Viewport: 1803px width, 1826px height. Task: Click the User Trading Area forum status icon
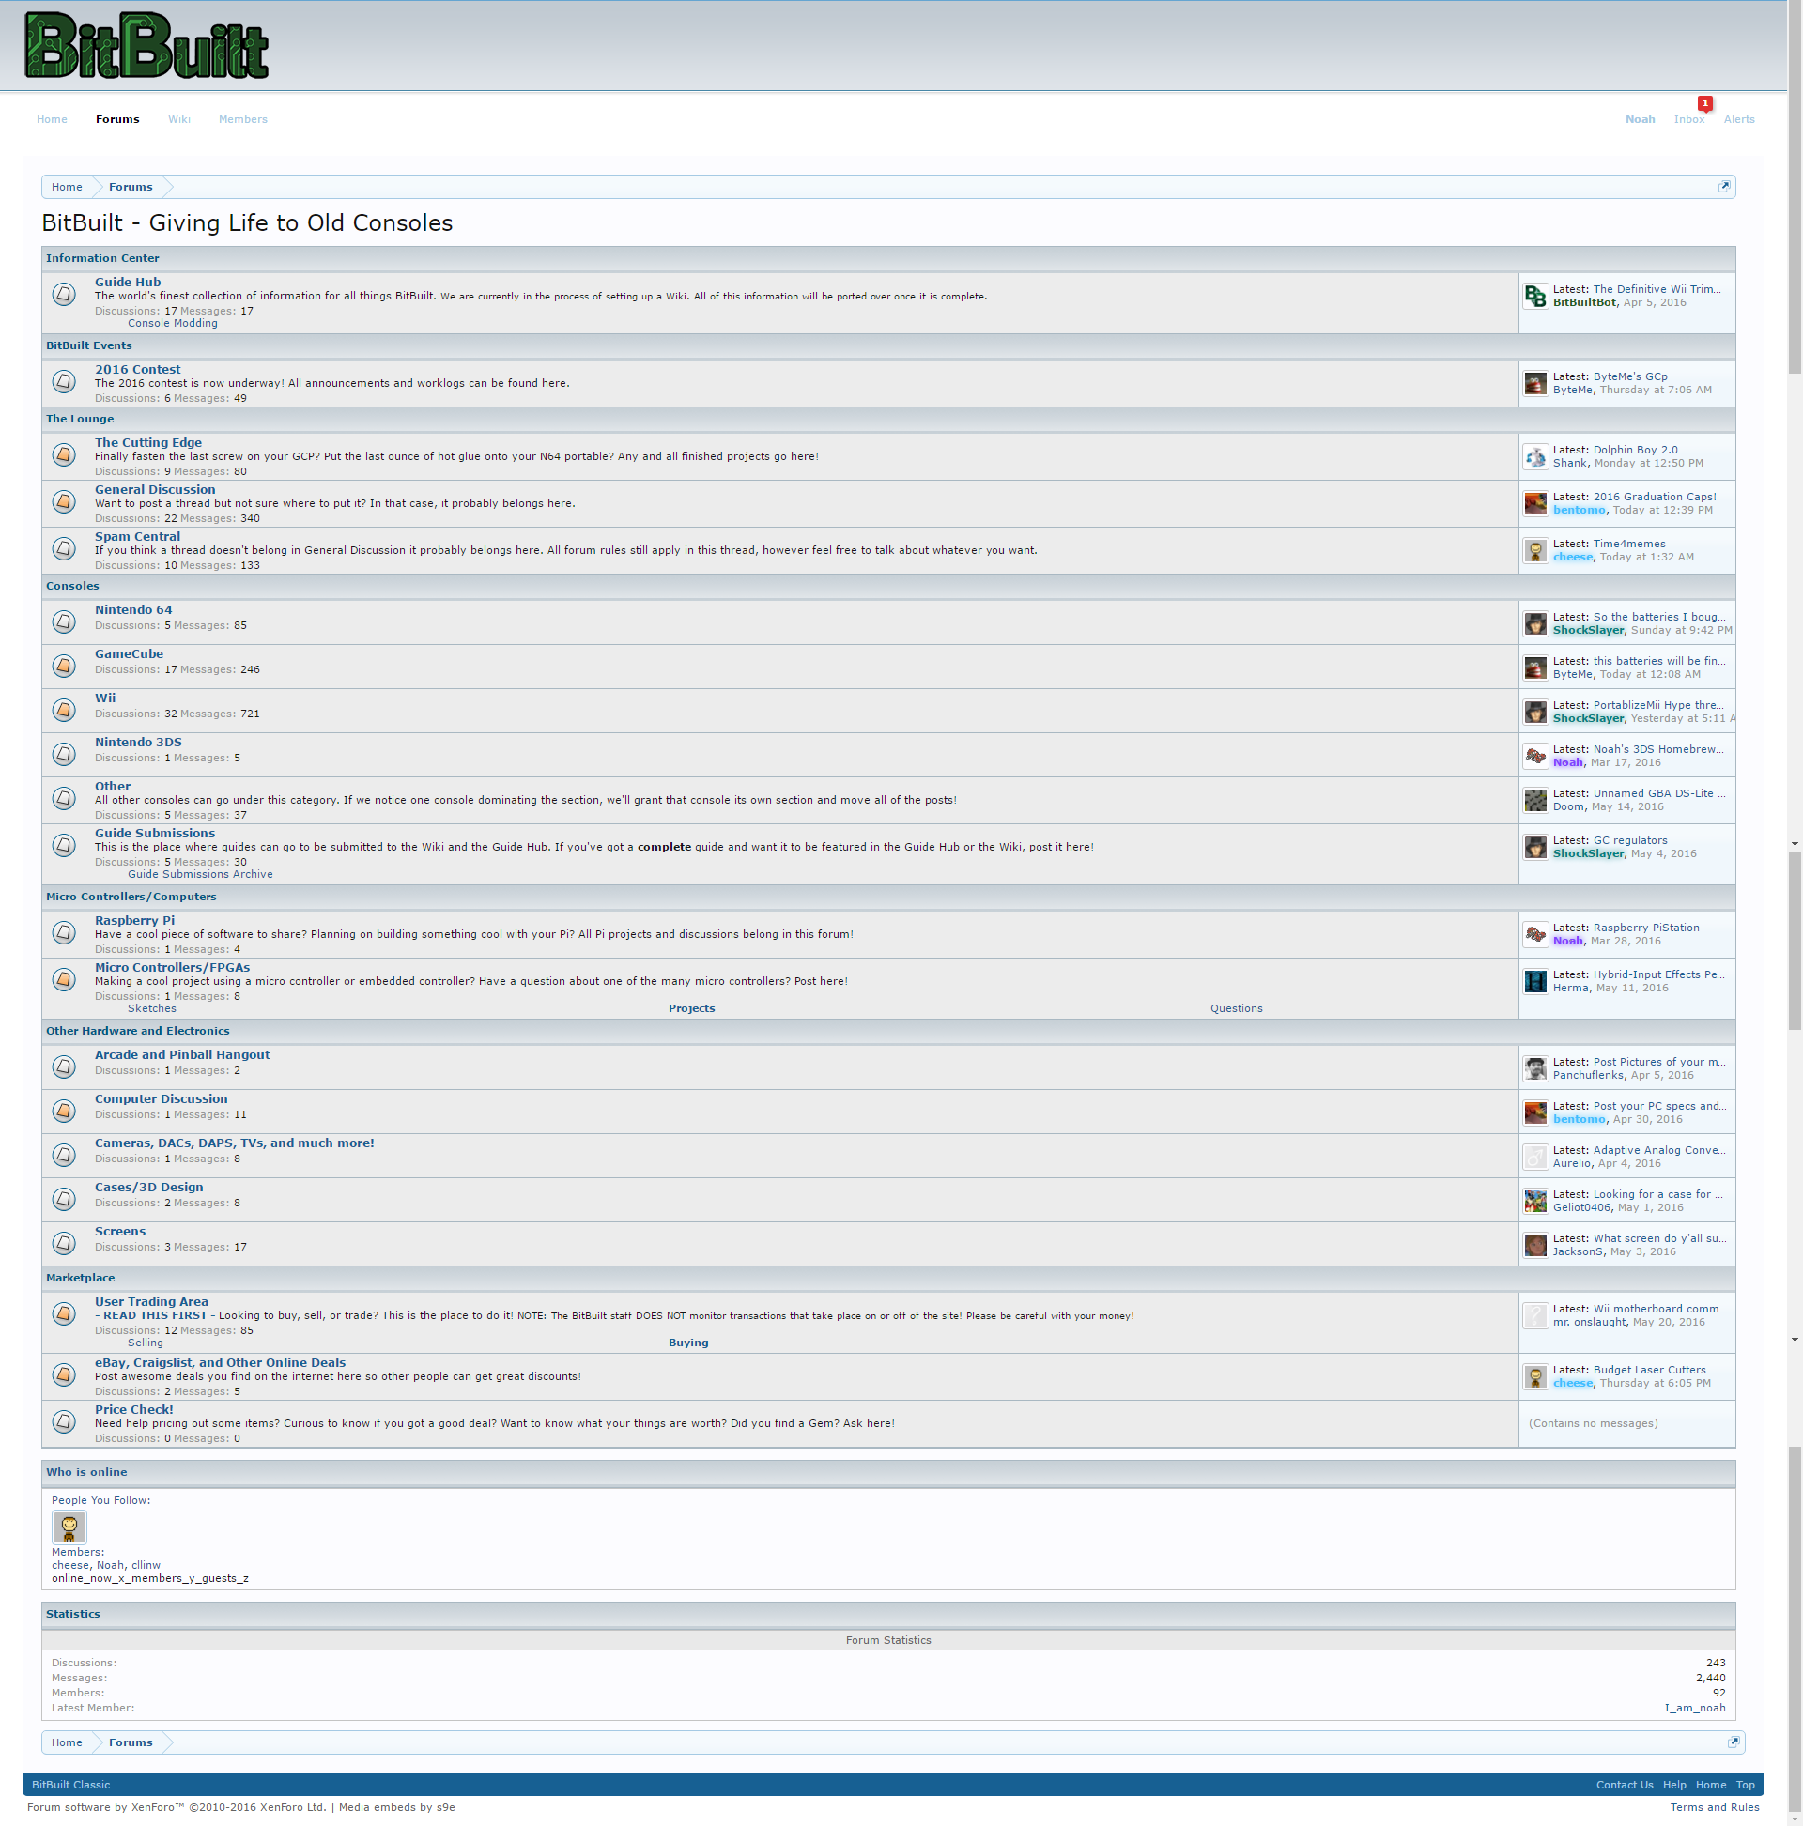63,1314
